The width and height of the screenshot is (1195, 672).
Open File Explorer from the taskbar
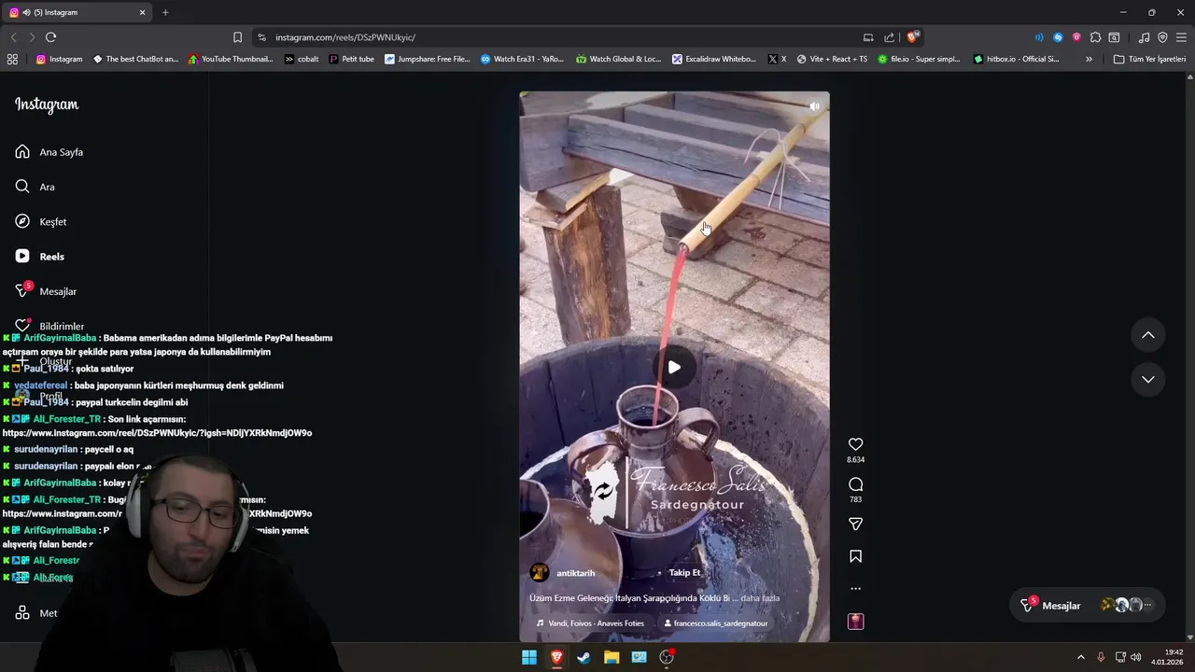[612, 657]
